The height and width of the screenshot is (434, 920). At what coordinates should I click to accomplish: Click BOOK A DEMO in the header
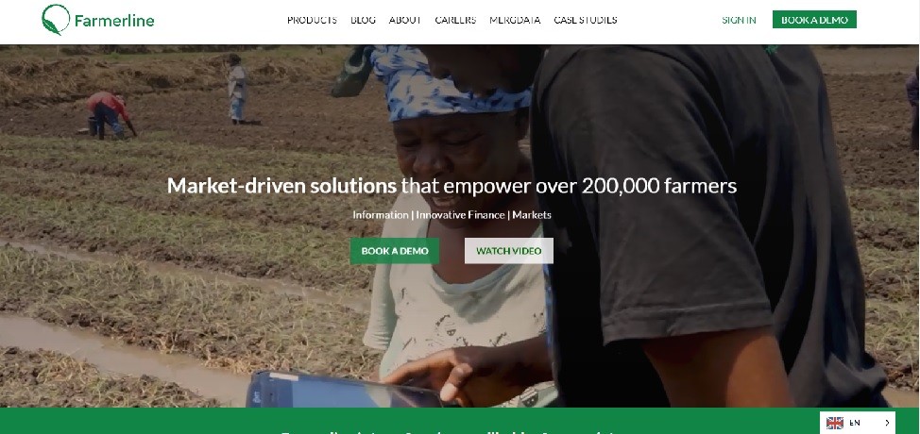[x=814, y=19]
